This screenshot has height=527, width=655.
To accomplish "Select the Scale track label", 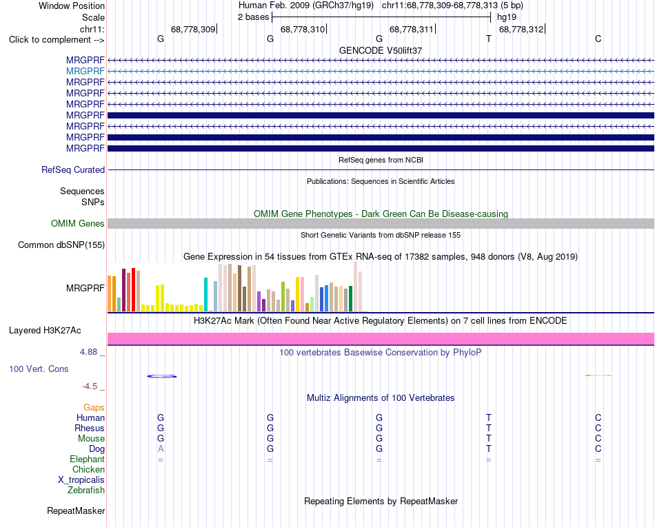I will point(93,17).
